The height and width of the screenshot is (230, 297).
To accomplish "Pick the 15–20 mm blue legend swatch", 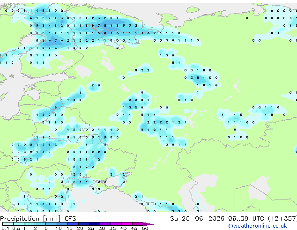I will click(73, 224).
